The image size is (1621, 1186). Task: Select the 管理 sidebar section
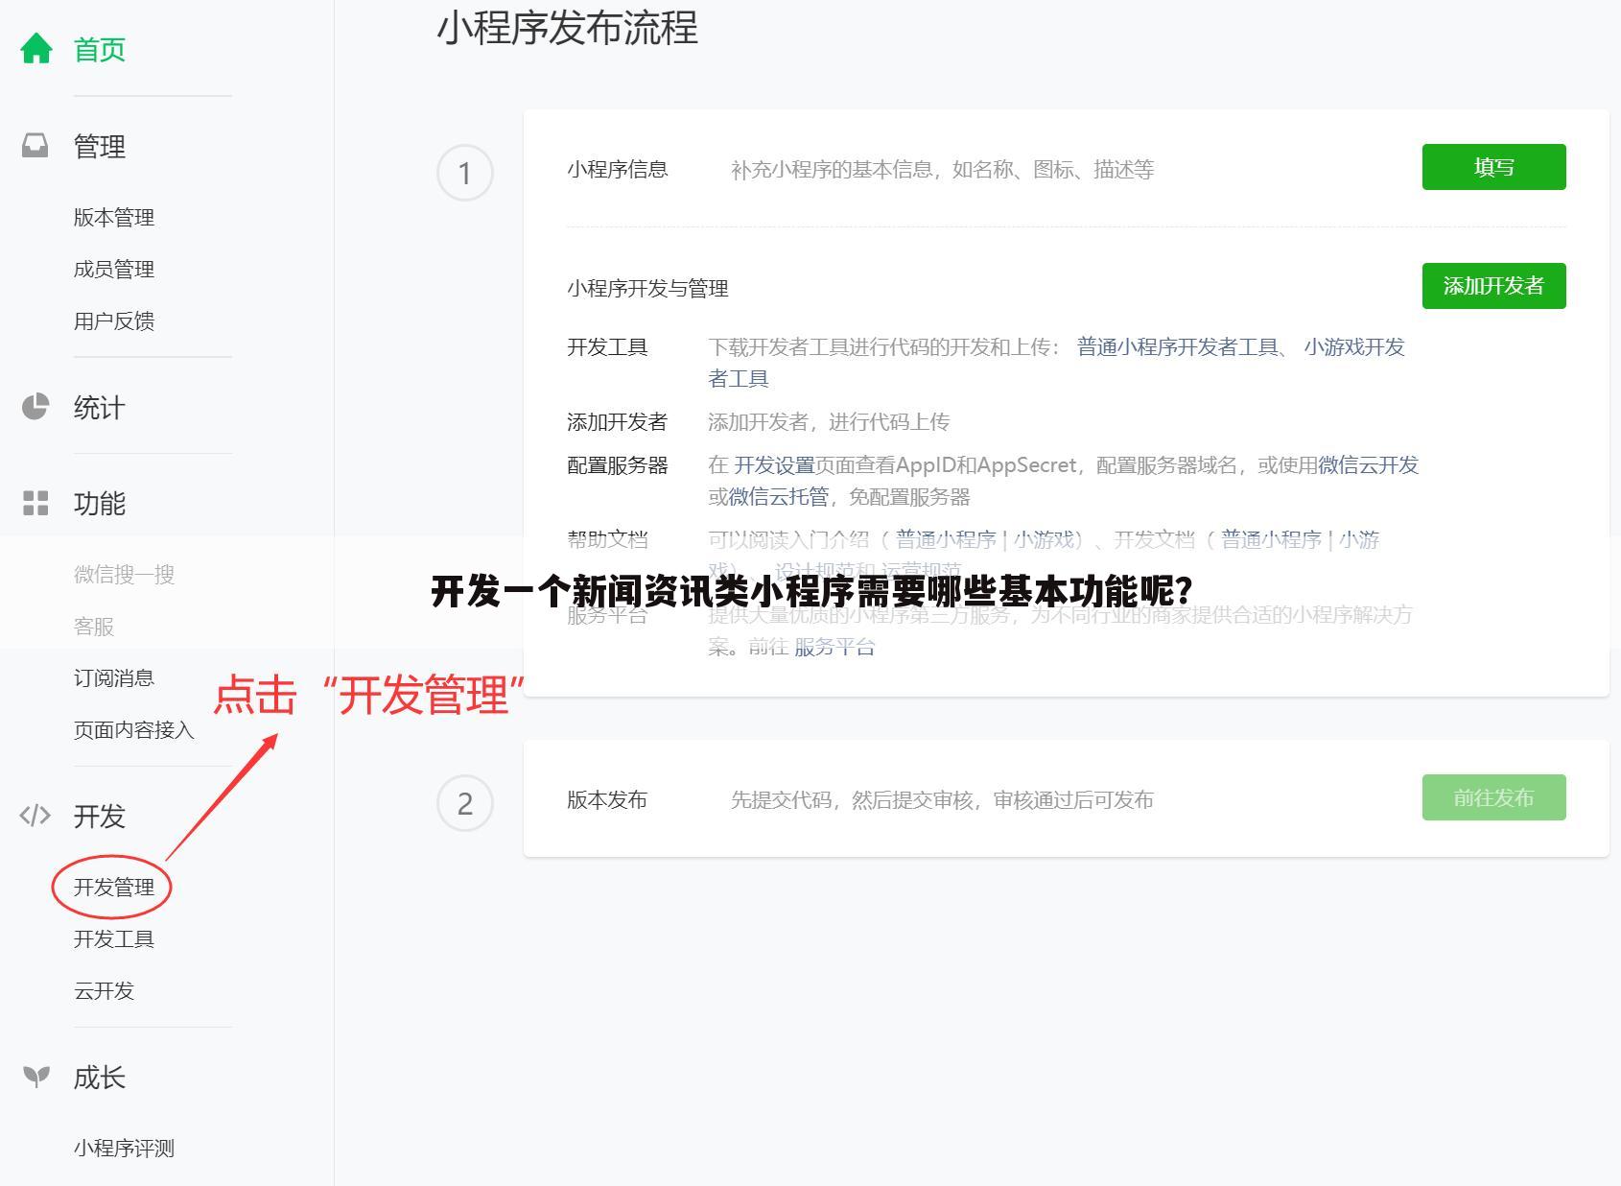100,147
